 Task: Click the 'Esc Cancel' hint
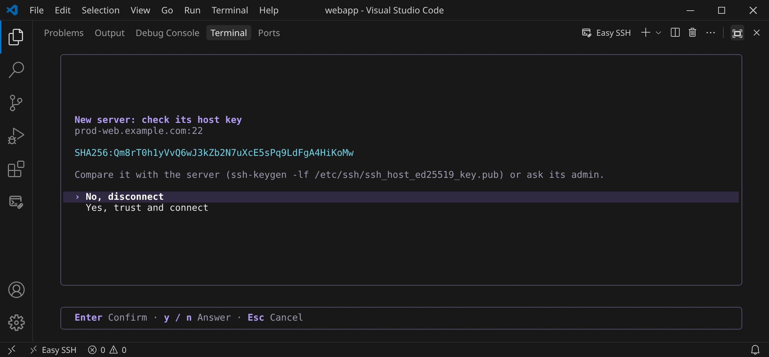tap(275, 318)
